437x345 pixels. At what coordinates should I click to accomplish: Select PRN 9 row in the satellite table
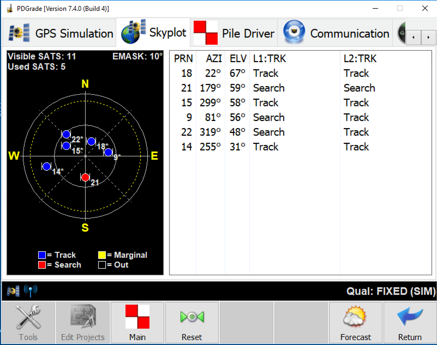[x=245, y=117]
